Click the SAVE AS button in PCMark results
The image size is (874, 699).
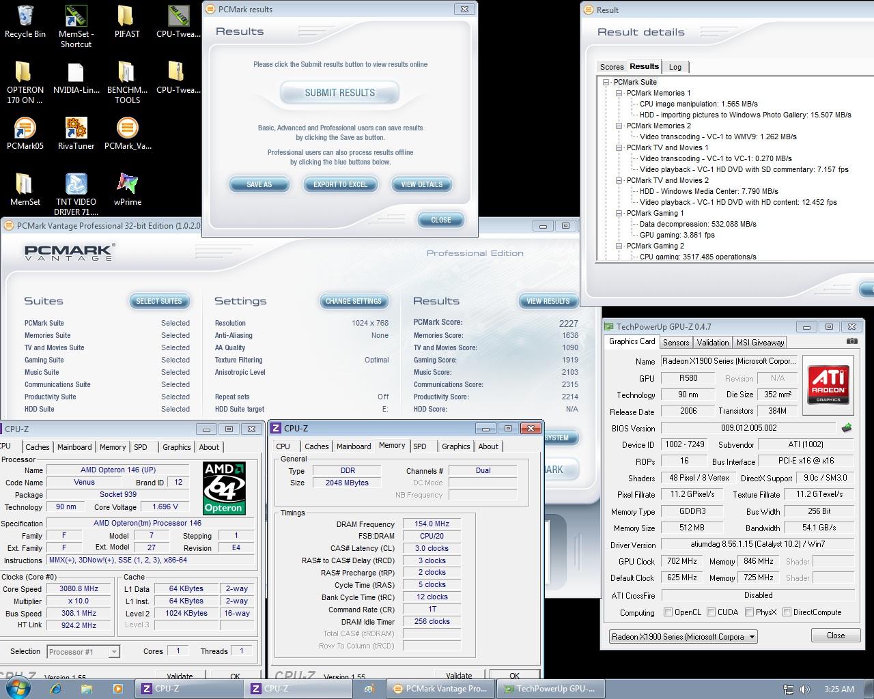point(259,184)
